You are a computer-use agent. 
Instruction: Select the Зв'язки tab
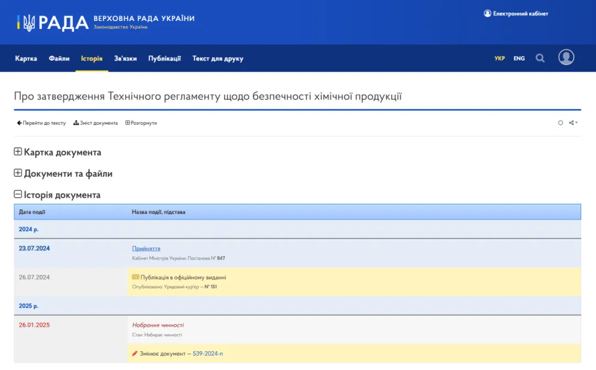click(x=125, y=59)
